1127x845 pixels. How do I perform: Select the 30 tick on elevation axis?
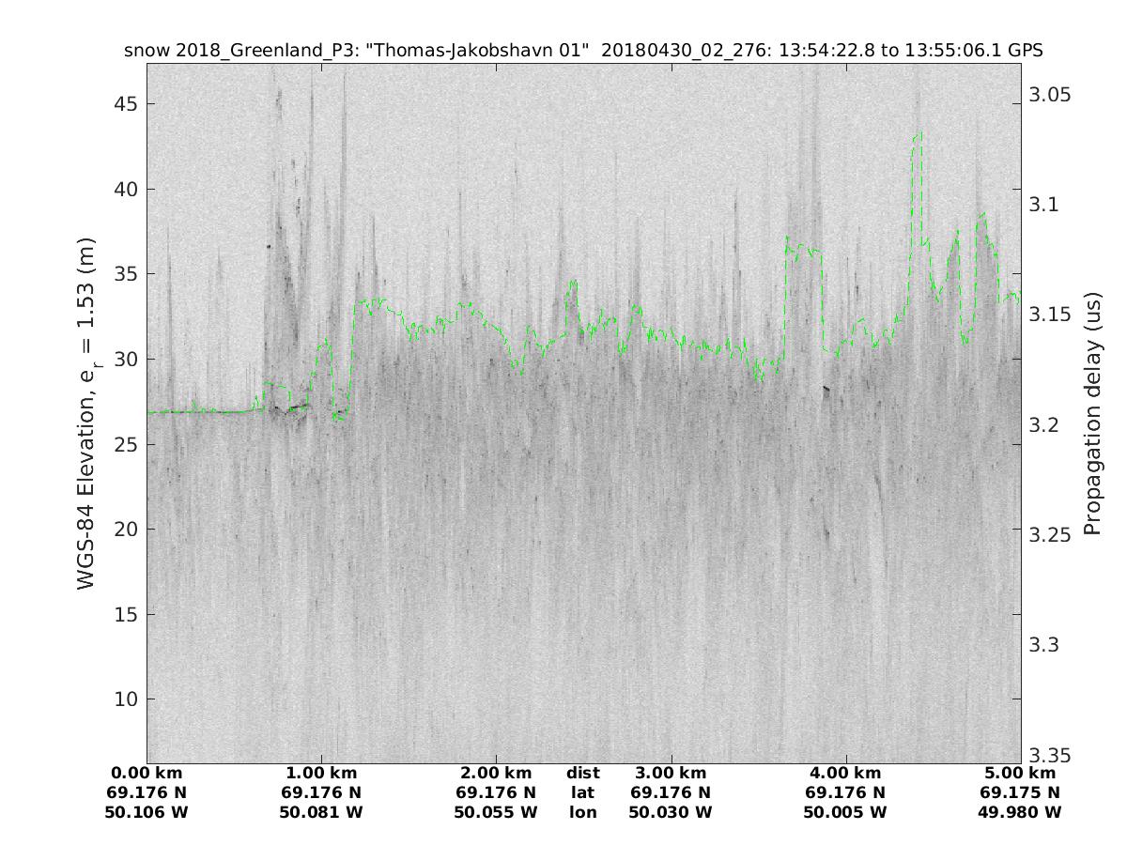[x=123, y=360]
